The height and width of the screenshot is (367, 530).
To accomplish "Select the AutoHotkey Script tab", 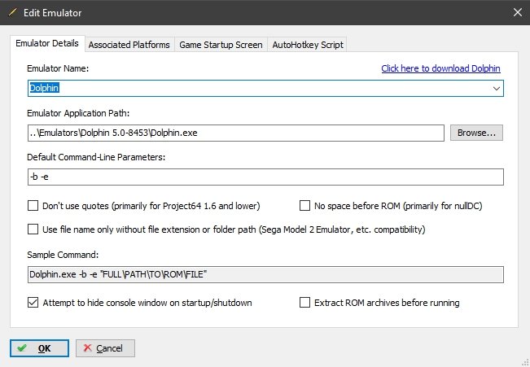I will coord(308,45).
